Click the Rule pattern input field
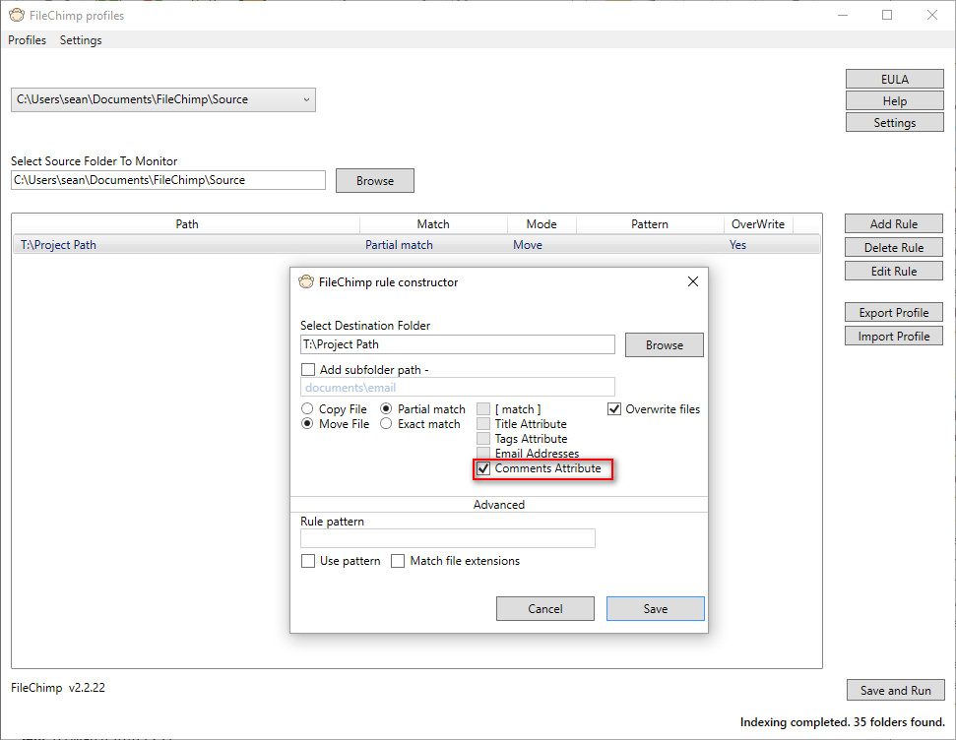This screenshot has height=740, width=956. click(x=448, y=538)
